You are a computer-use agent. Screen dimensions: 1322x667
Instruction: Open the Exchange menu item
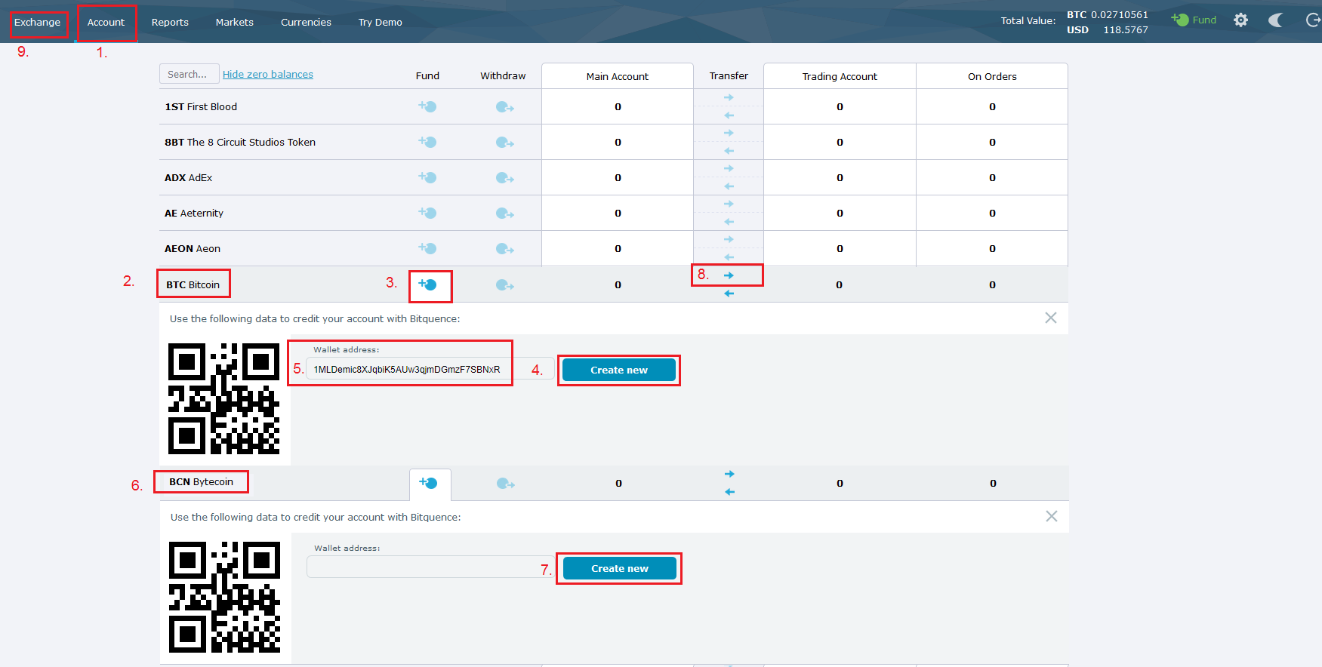(x=38, y=23)
